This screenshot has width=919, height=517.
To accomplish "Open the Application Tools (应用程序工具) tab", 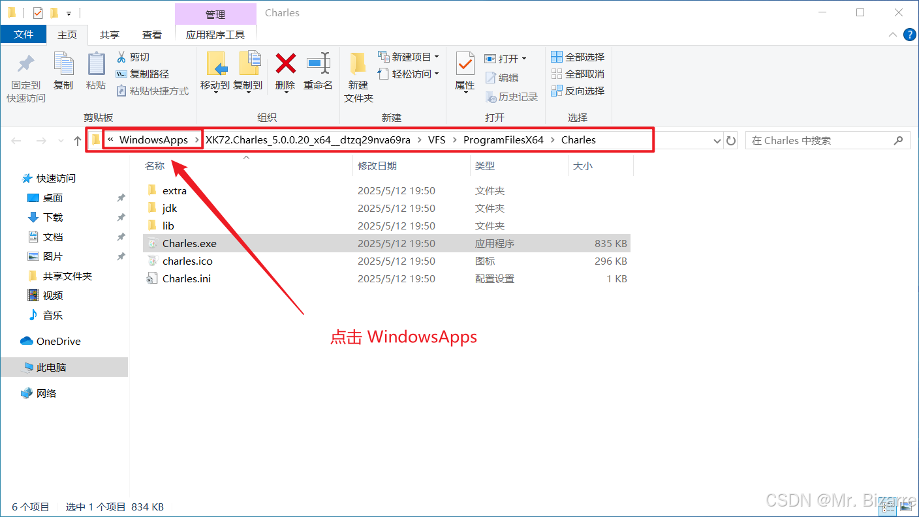I will pos(215,35).
